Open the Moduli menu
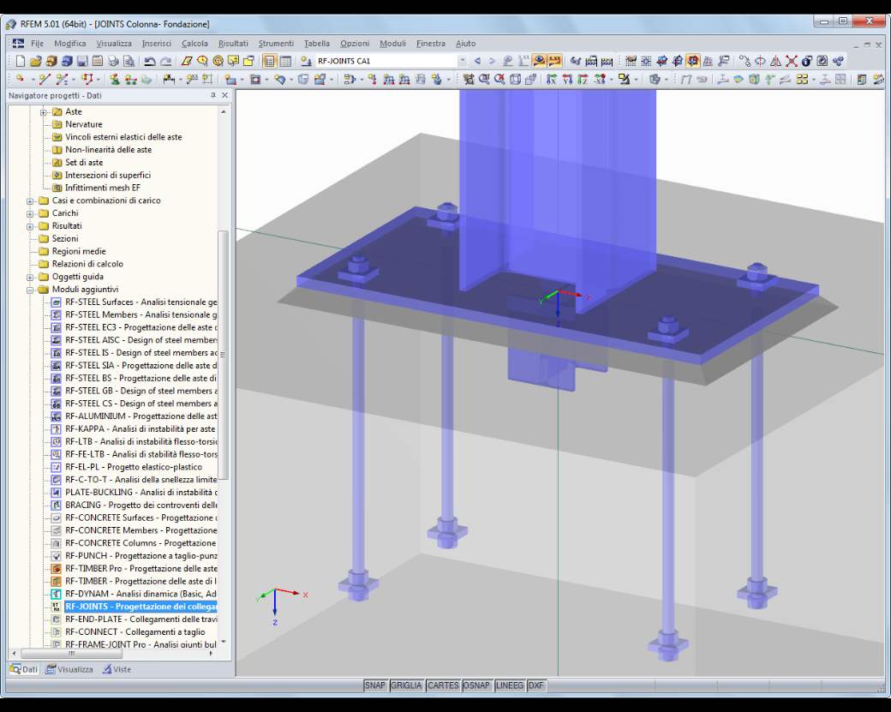 coord(392,43)
